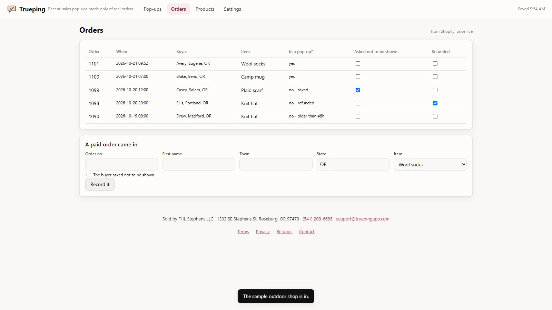Click 'no - refunded' status for order 1098

302,103
